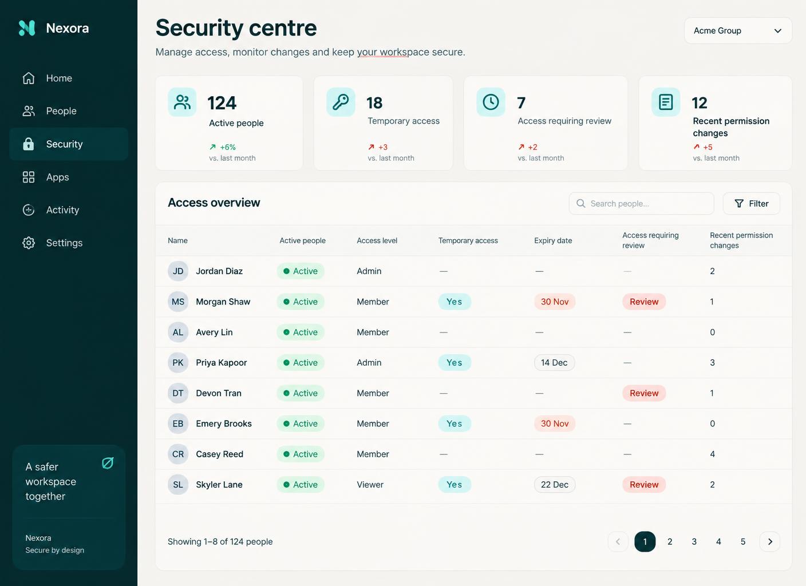
Task: Click the clock icon on Access requiring review card
Action: point(491,102)
